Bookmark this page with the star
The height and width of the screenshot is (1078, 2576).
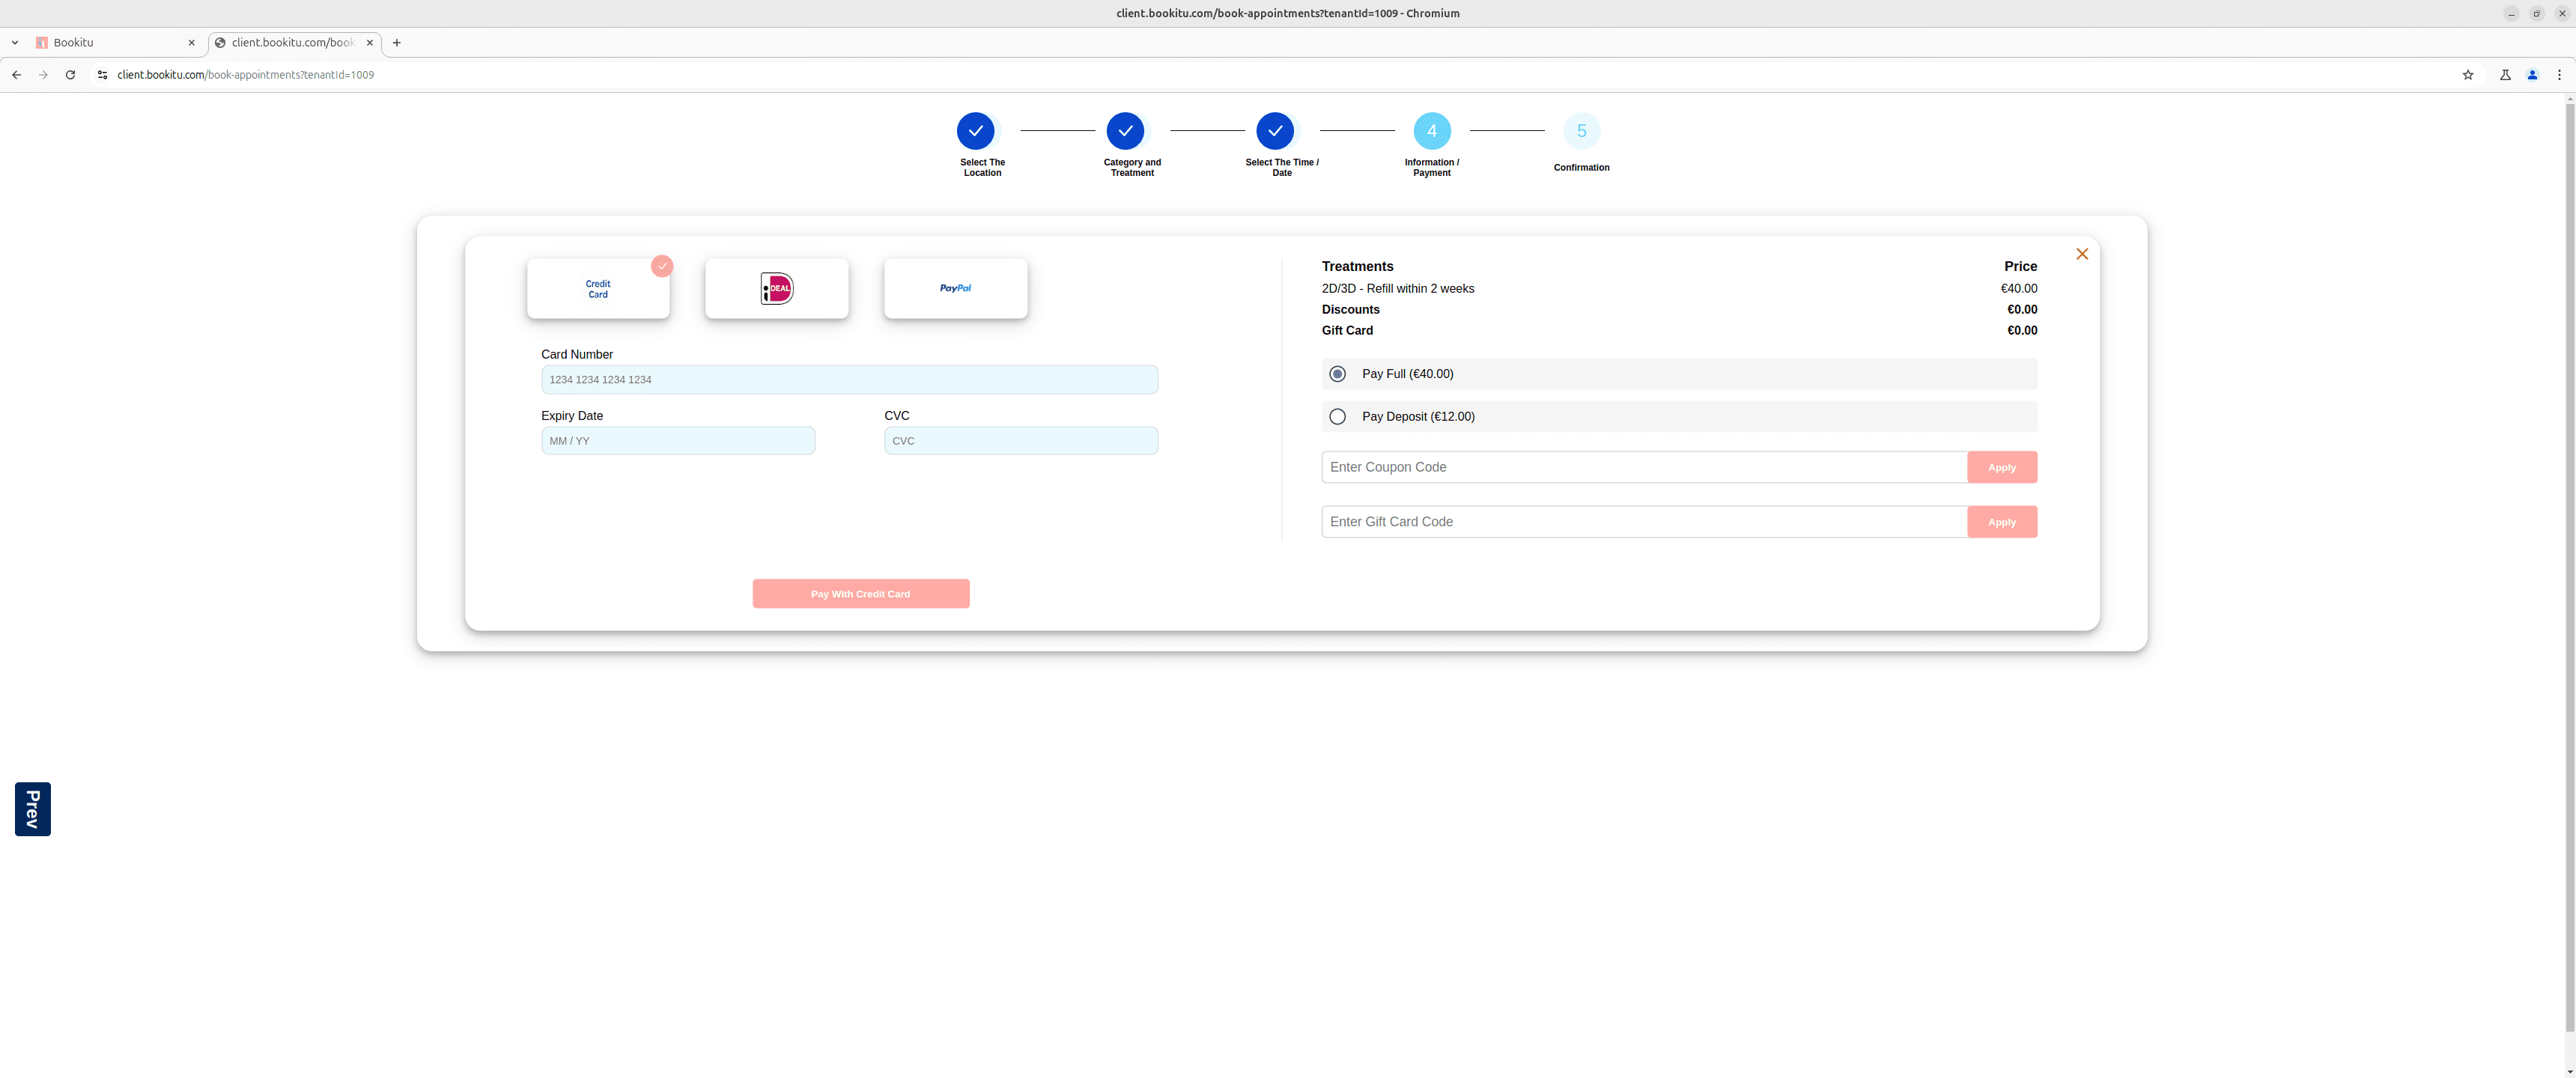point(2468,75)
